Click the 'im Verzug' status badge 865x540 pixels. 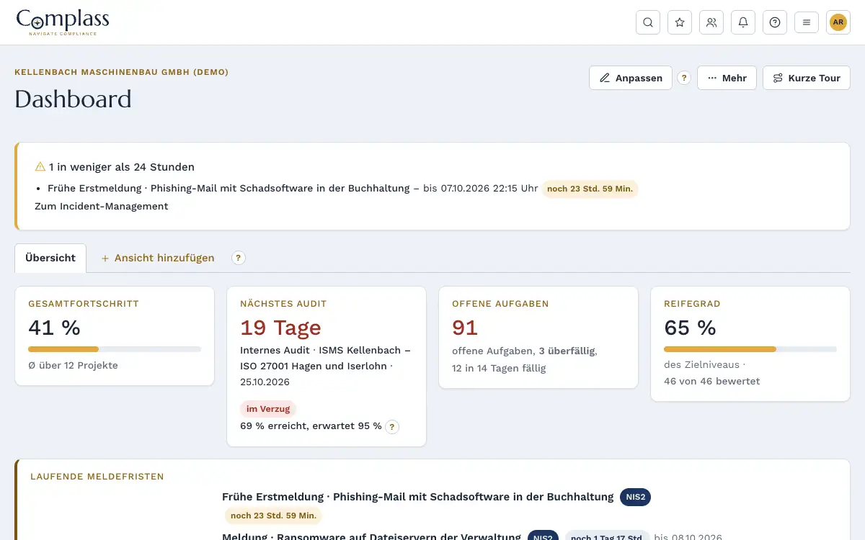point(268,409)
